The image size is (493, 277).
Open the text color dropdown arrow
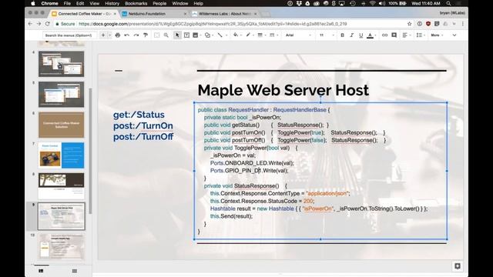pyautogui.click(x=376, y=35)
